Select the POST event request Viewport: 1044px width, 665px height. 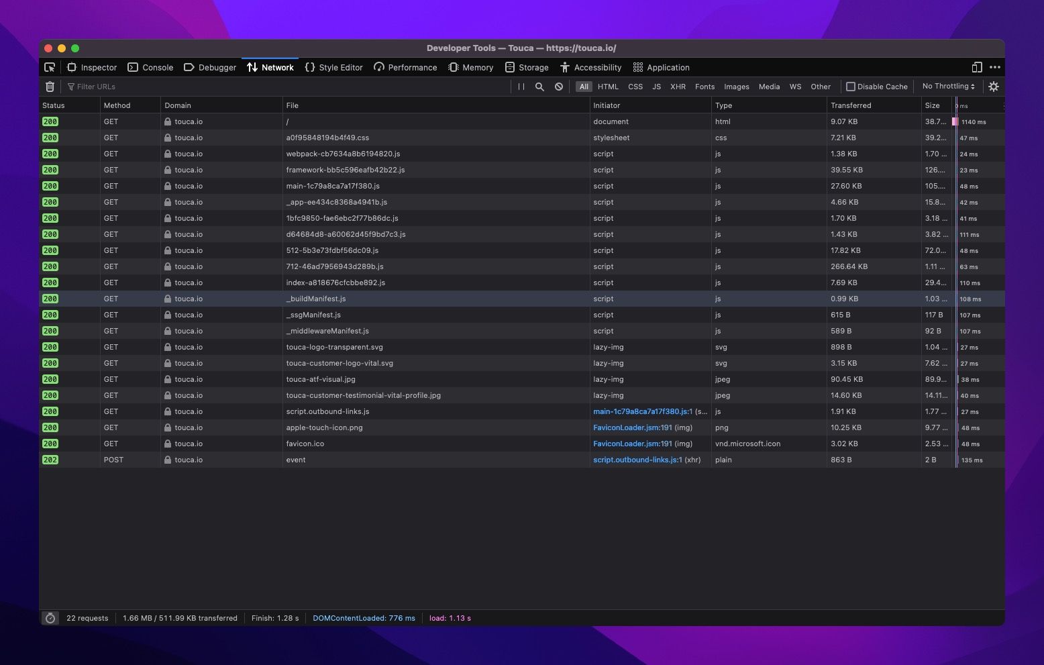[x=522, y=460]
